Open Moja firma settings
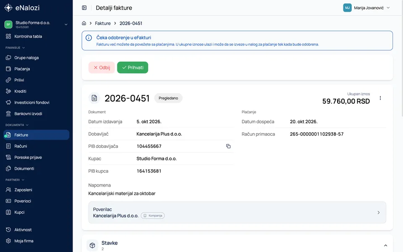 coord(36,241)
